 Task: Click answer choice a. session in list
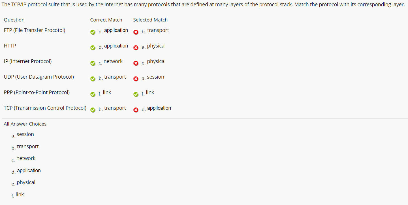(23, 135)
